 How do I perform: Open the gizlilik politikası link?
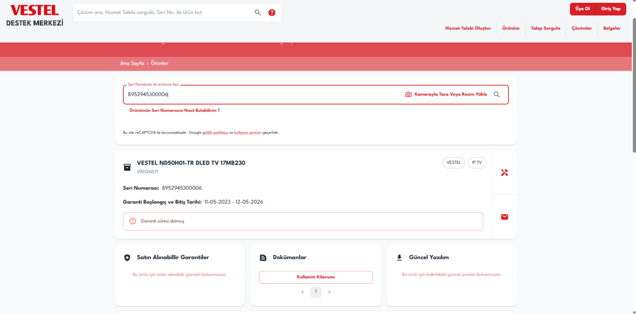point(215,133)
